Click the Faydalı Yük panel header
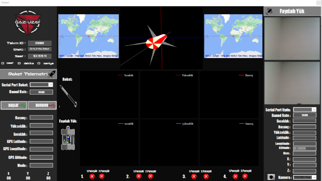322x181 pixels. (292, 11)
